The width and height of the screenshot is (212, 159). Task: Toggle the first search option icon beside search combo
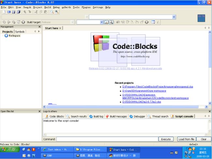[x=106, y=22]
